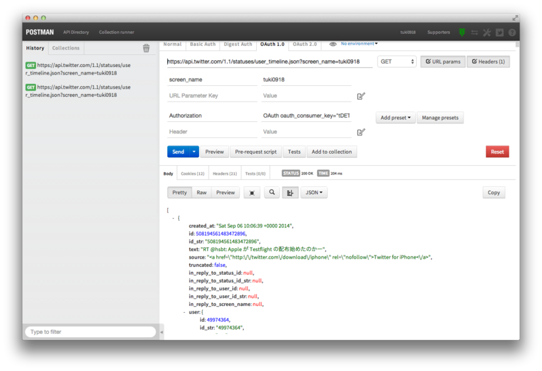
Task: Open the Pre-request script button
Action: click(256, 152)
